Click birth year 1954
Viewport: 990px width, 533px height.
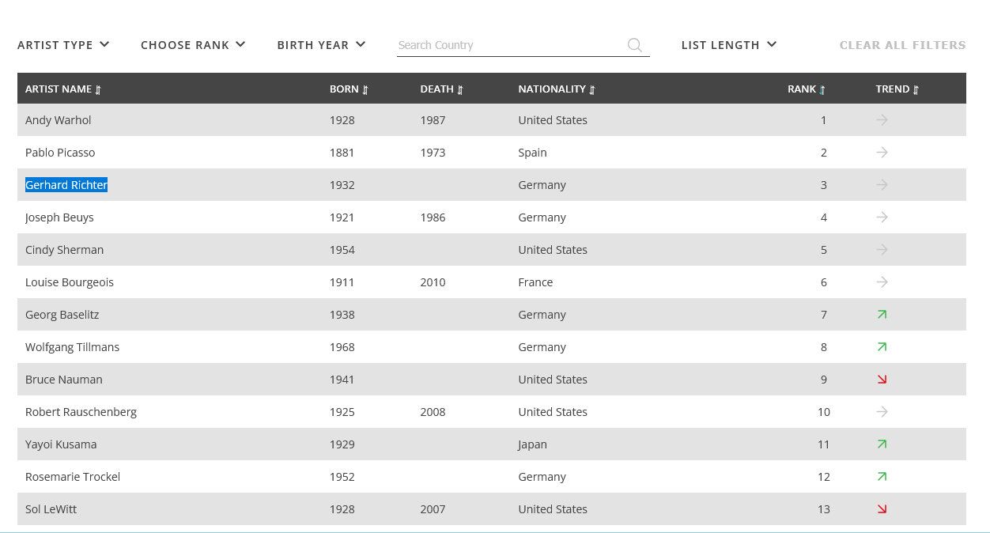pos(342,250)
